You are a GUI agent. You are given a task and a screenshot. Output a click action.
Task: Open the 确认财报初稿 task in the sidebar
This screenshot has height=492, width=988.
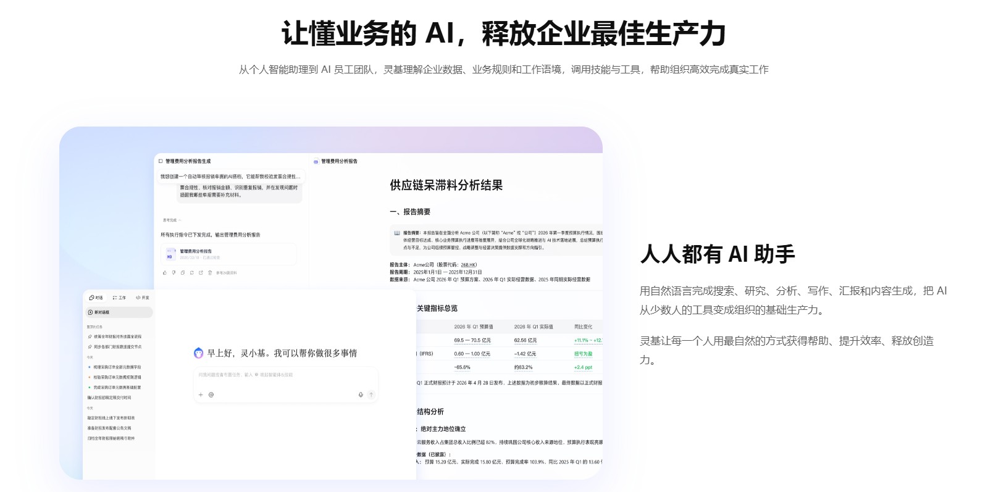[109, 398]
